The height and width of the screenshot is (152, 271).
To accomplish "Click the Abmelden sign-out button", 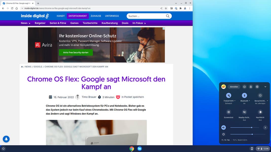I will pos(234,87).
